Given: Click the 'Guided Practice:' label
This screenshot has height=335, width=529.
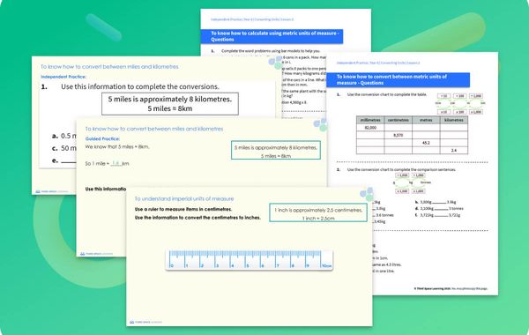Looking at the screenshot, I should point(102,138).
